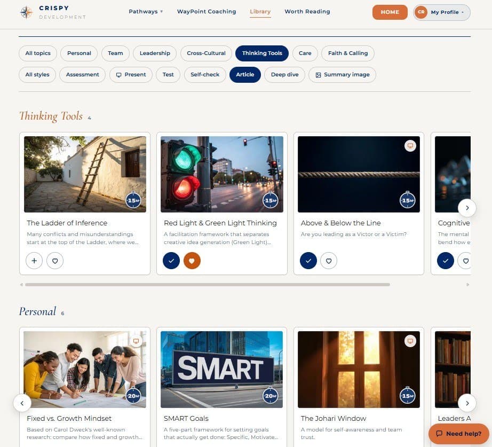Open Above & Below the Line title
The height and width of the screenshot is (447, 492).
tap(341, 223)
